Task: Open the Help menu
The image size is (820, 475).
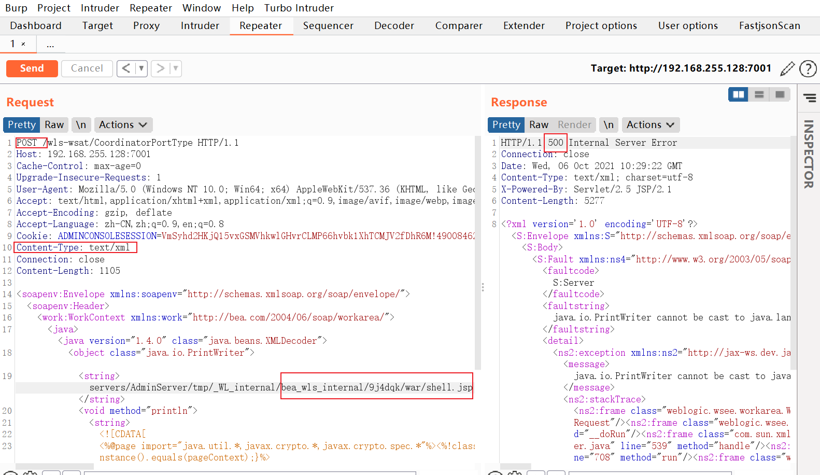Action: [x=243, y=8]
